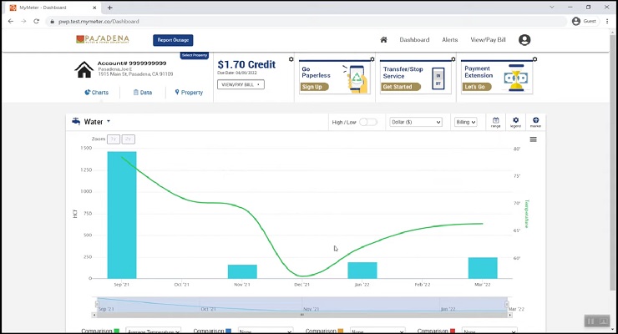
Task: Click the Go Paperless Sign Up button
Action: pos(314,87)
